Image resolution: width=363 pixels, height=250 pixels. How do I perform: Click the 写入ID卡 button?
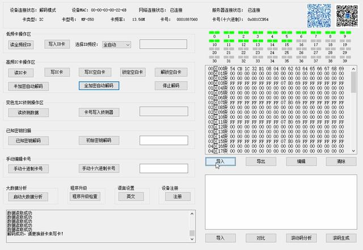click(x=57, y=44)
